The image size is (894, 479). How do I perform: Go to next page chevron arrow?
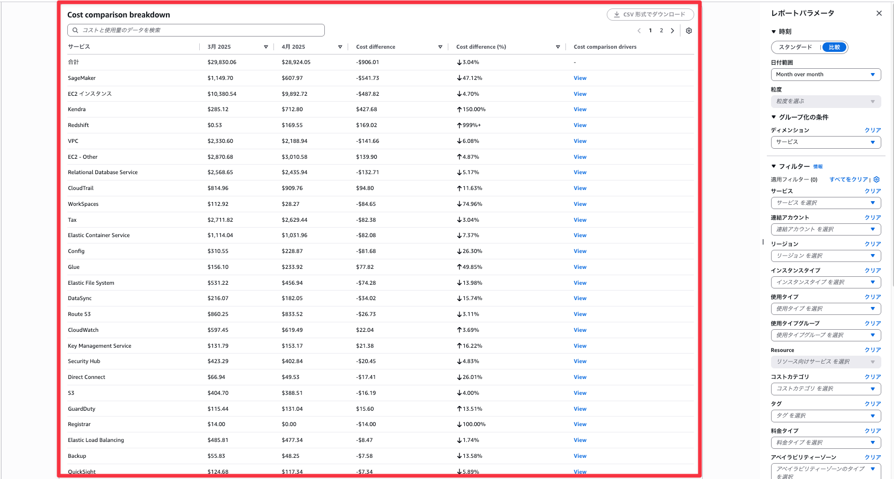[x=672, y=31]
